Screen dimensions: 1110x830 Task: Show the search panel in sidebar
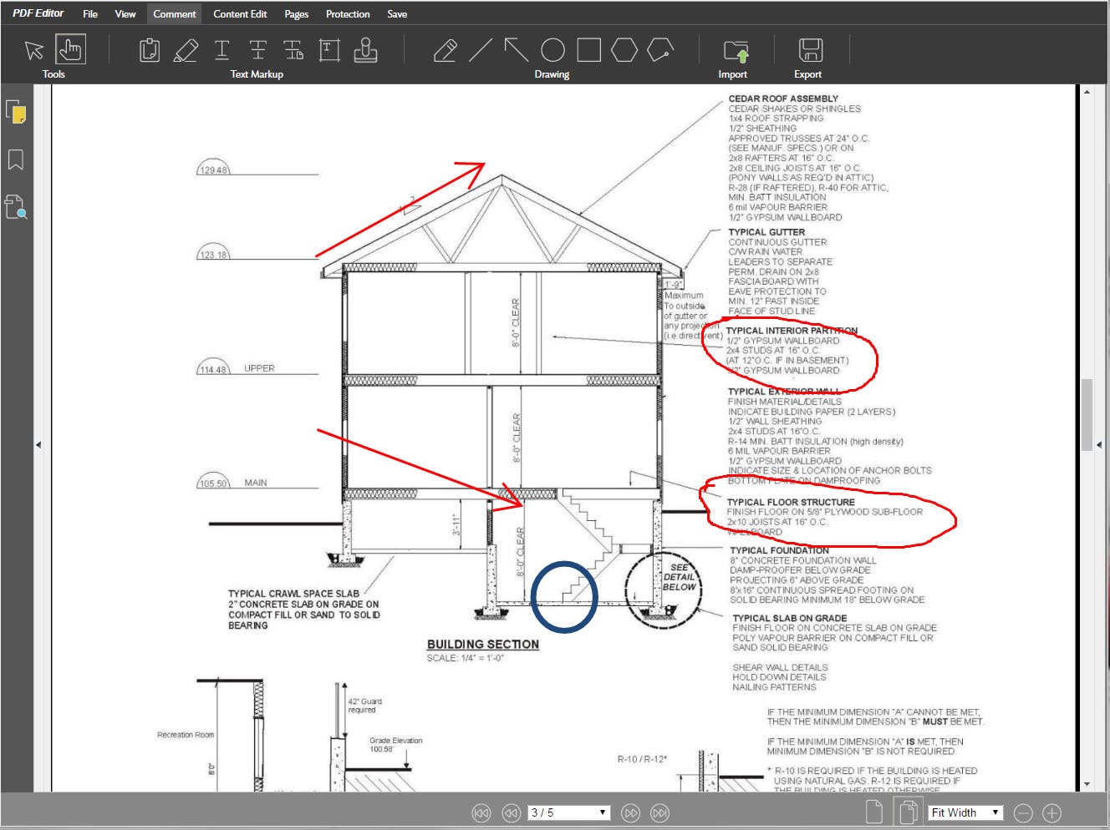(x=18, y=208)
